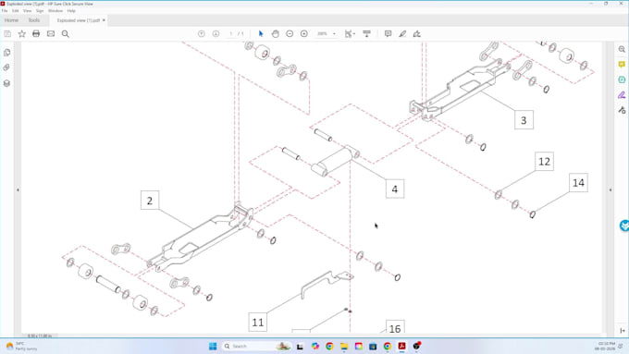
Task: Click part label 12 in drawing
Action: (x=544, y=162)
